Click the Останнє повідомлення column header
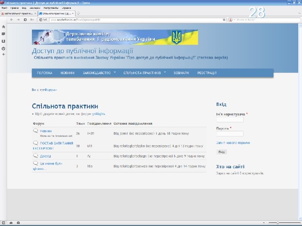302x226 pixels. [x=133, y=123]
